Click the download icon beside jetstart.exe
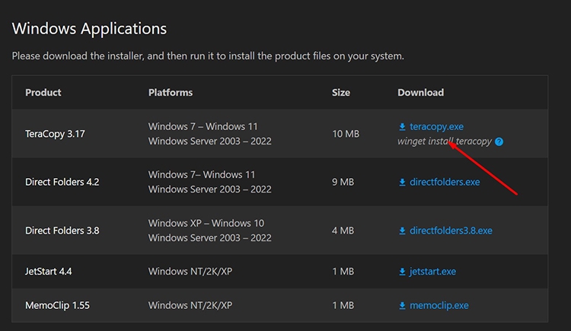571x331 pixels. pos(402,272)
